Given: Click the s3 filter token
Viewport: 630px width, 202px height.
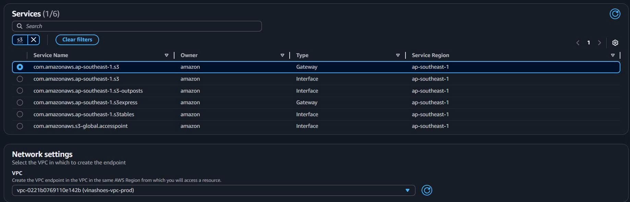Looking at the screenshot, I should pos(20,40).
